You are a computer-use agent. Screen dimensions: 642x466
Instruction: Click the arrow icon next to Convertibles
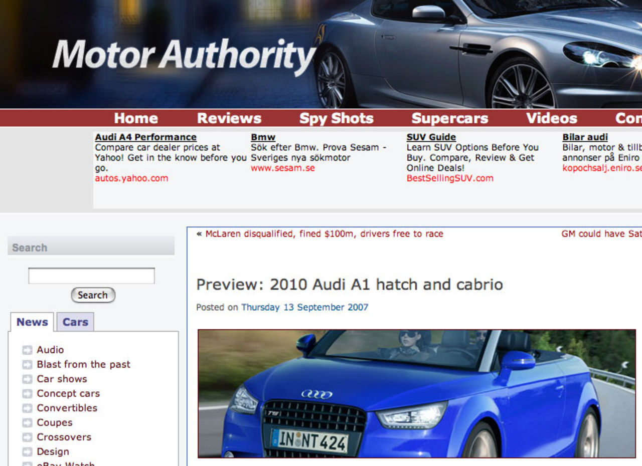(27, 408)
